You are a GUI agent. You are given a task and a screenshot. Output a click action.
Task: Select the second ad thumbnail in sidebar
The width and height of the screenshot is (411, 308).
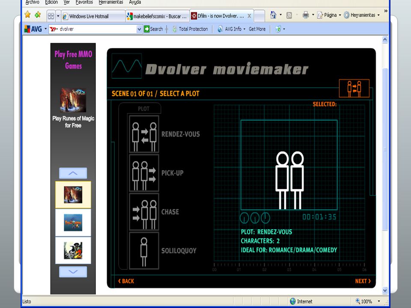(x=73, y=222)
